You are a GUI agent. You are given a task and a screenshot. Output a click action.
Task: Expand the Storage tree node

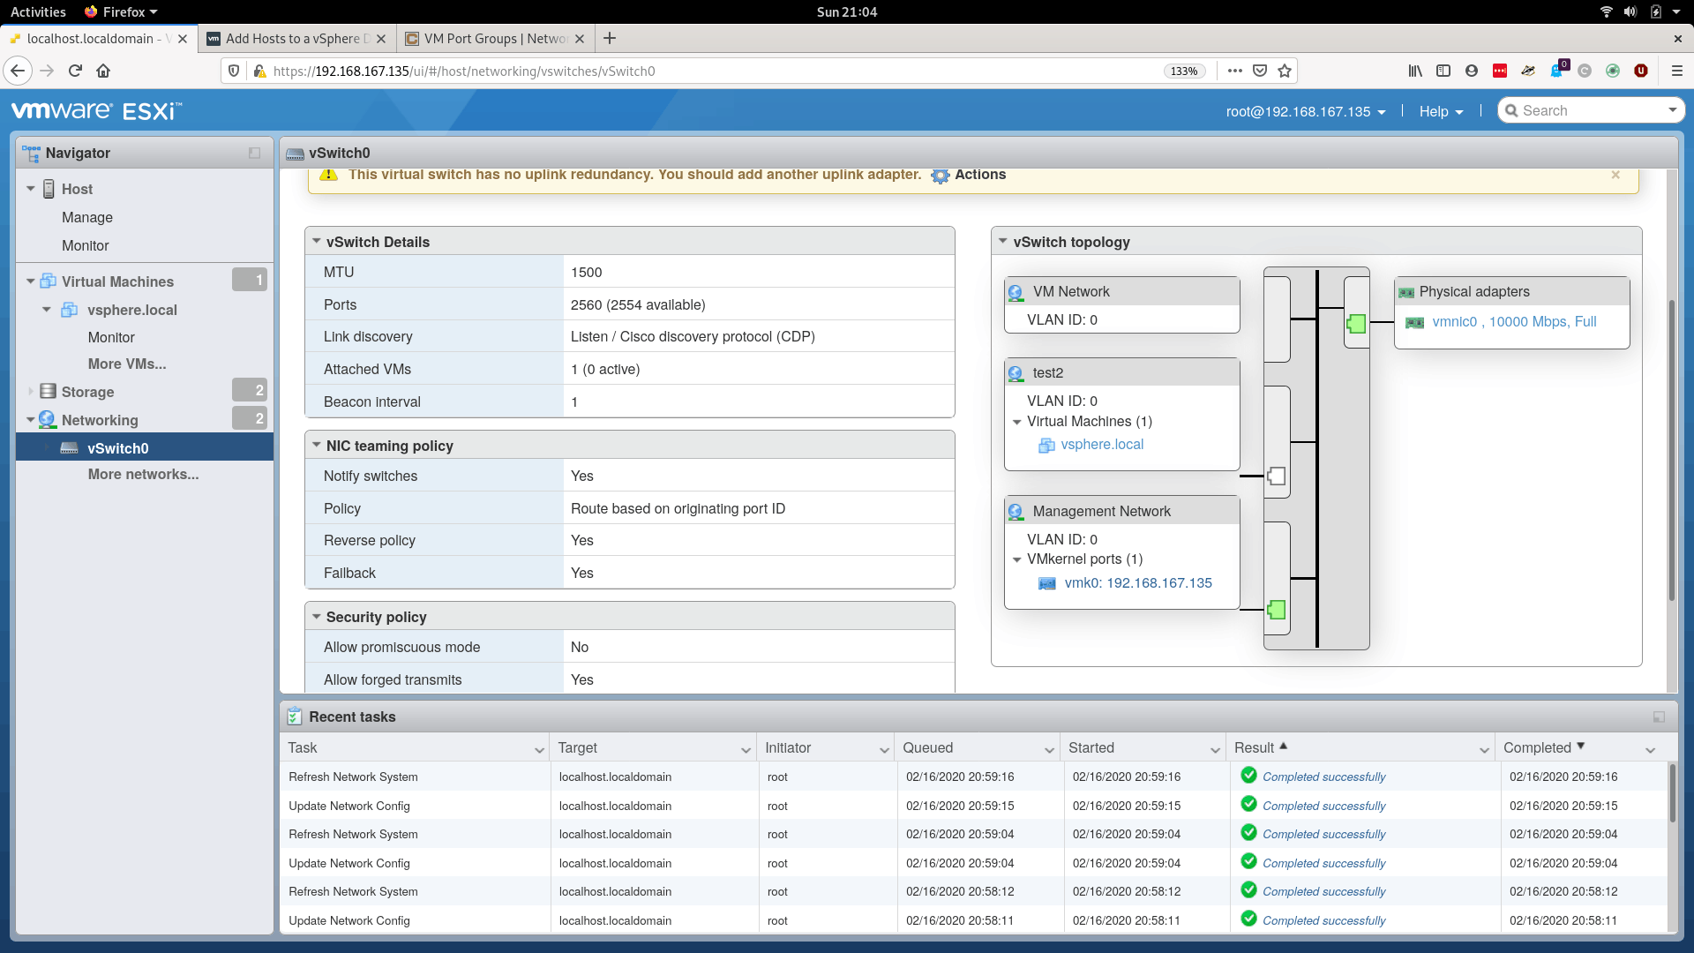[31, 391]
